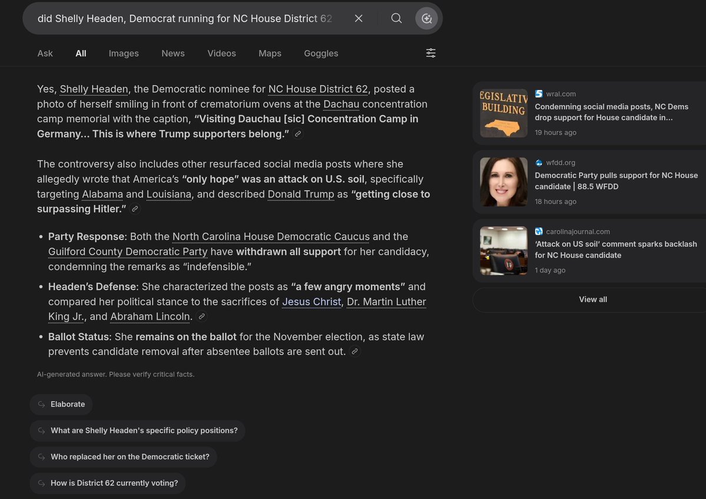Click the Elaborate follow-up button
Image resolution: width=706 pixels, height=499 pixels.
click(x=61, y=404)
